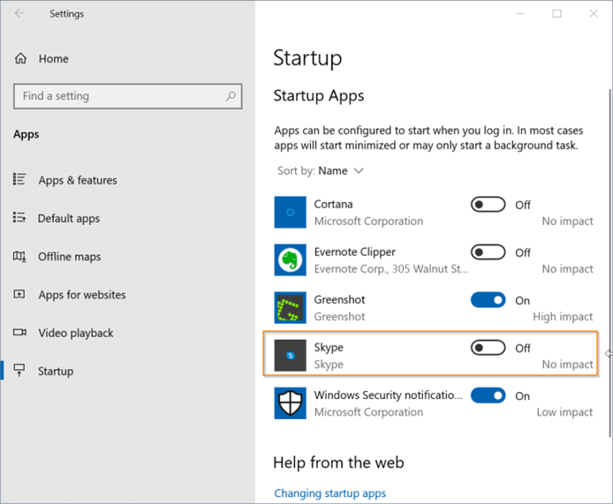Click the Cortana app icon
The width and height of the screenshot is (613, 504).
point(290,212)
